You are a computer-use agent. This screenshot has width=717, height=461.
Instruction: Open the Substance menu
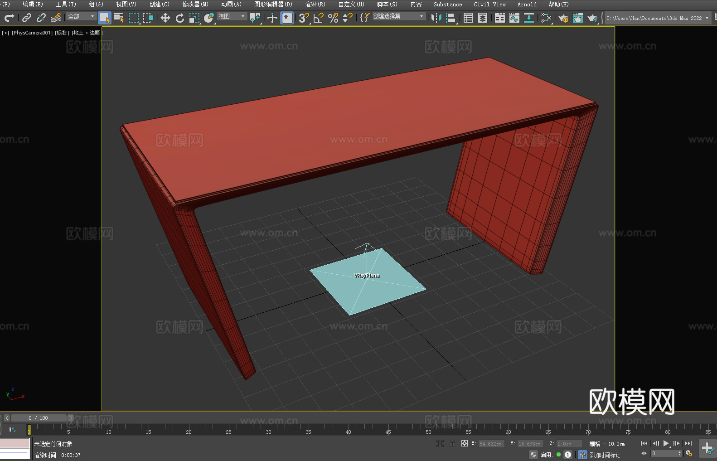tap(448, 4)
